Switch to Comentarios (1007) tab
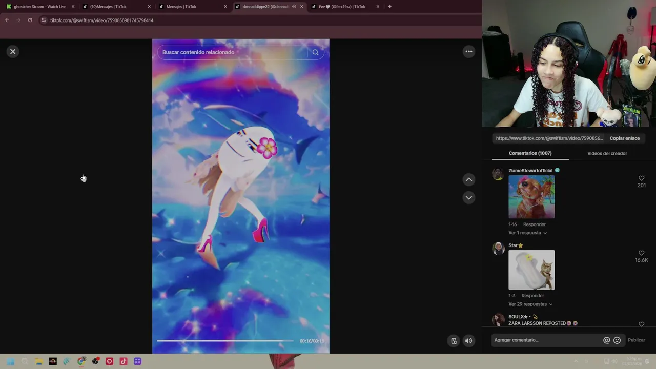 click(x=530, y=153)
